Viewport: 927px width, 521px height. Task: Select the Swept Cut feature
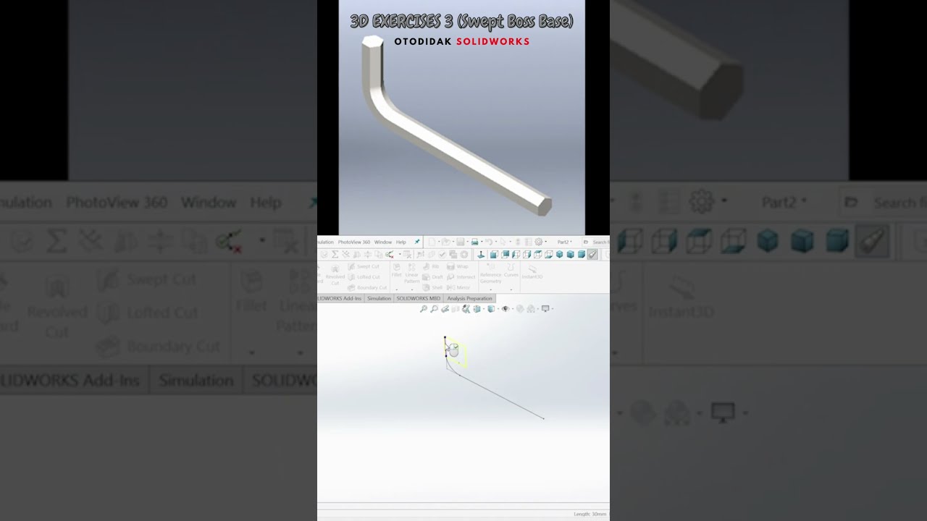click(364, 266)
